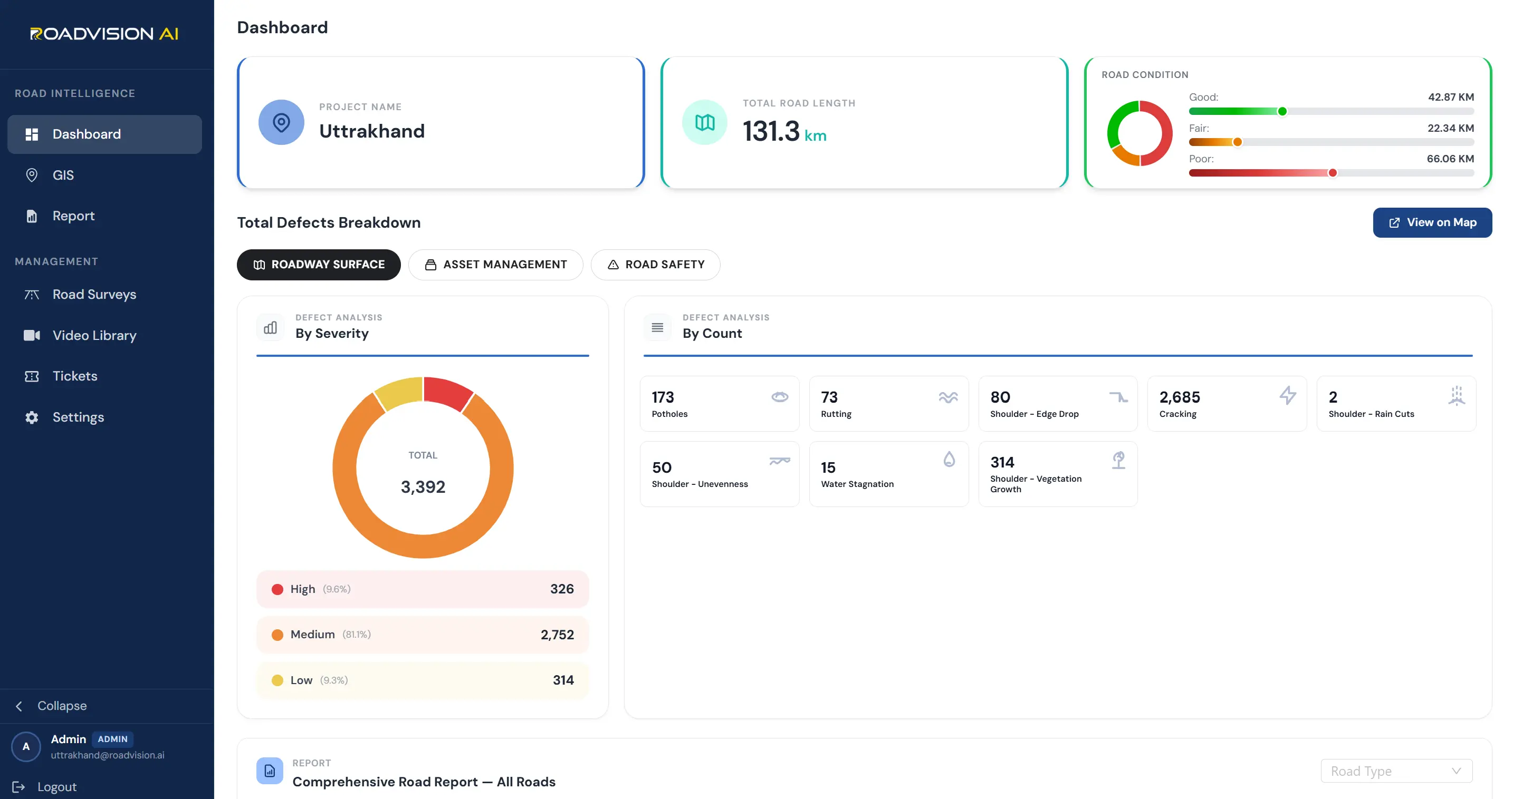This screenshot has width=1513, height=799.
Task: Click the By Severity bar chart icon
Action: (270, 327)
